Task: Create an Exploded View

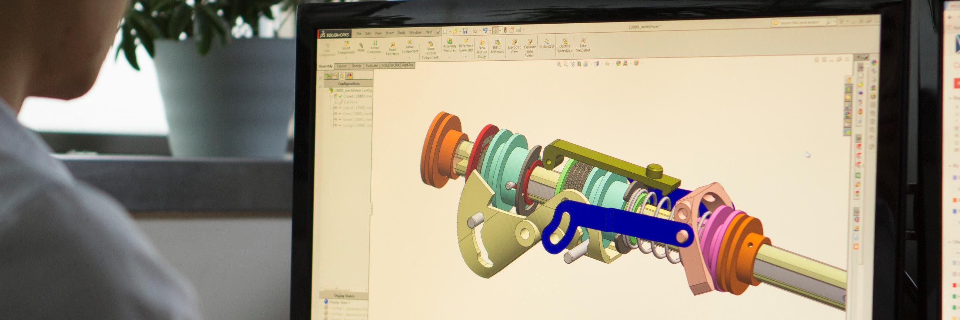Action: tap(514, 47)
